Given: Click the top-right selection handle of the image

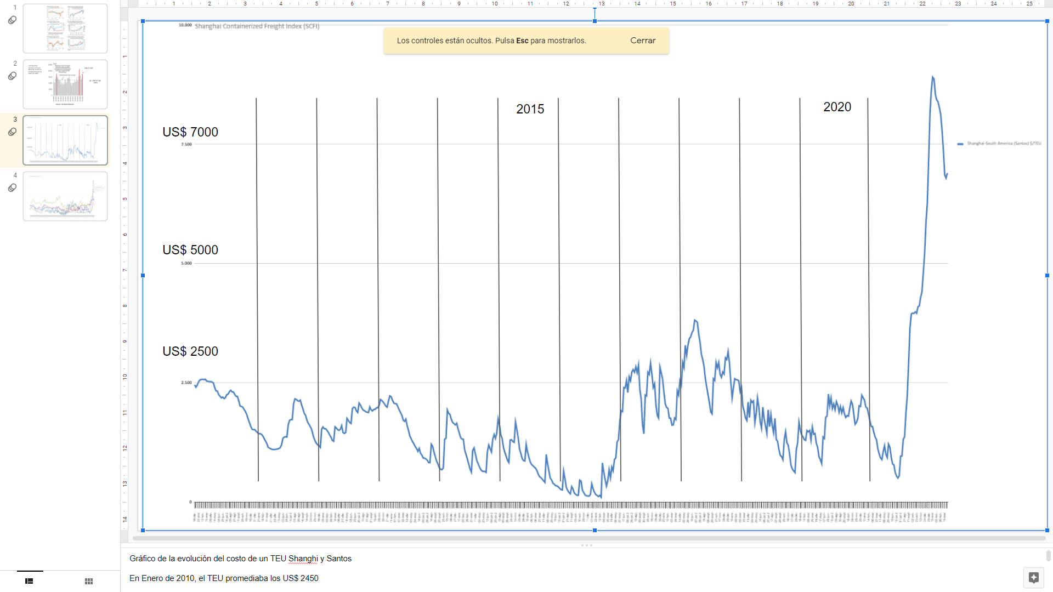Looking at the screenshot, I should [1047, 21].
